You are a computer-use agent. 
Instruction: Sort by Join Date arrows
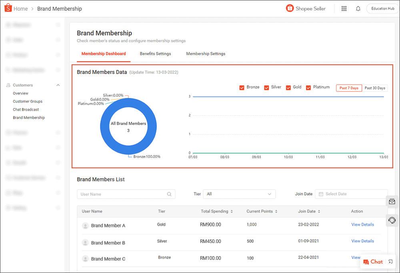point(319,211)
